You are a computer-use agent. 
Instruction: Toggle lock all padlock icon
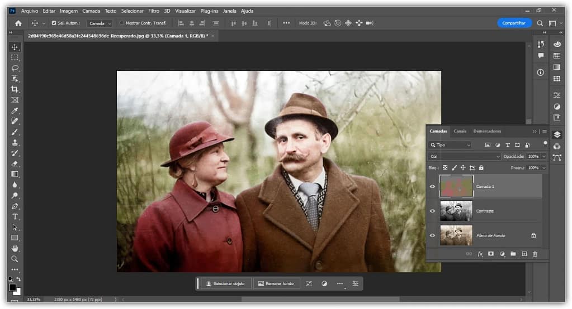(x=481, y=168)
